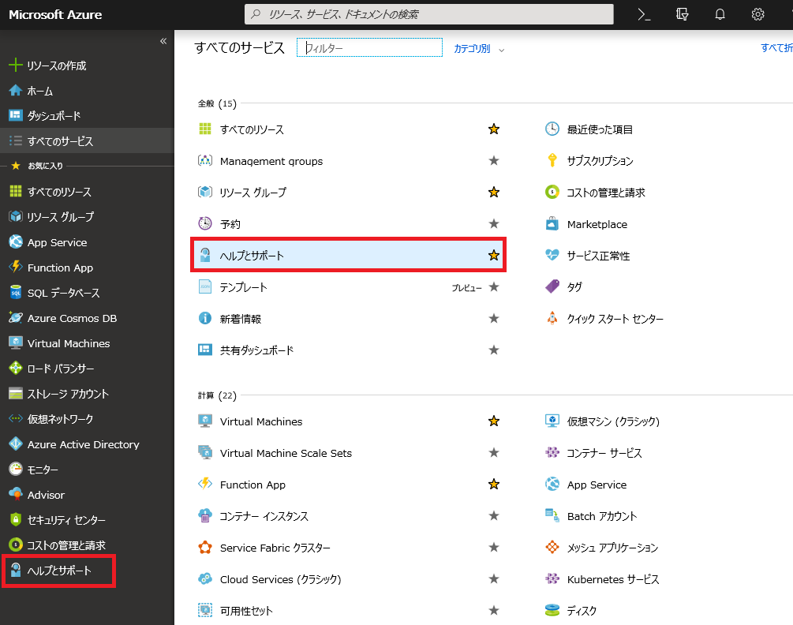Click Advisor sidebar icon
Image resolution: width=793 pixels, height=625 pixels.
16,495
